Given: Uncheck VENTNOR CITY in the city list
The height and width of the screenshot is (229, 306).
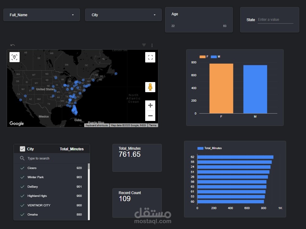Looking at the screenshot, I should tap(22, 205).
